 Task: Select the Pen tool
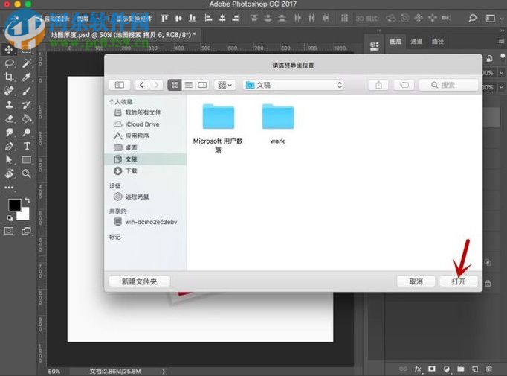(9, 146)
